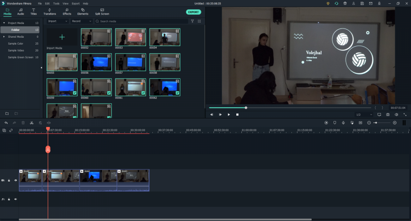Click the preview playback progress slider handle
This screenshot has height=221, width=411.
(x=246, y=108)
